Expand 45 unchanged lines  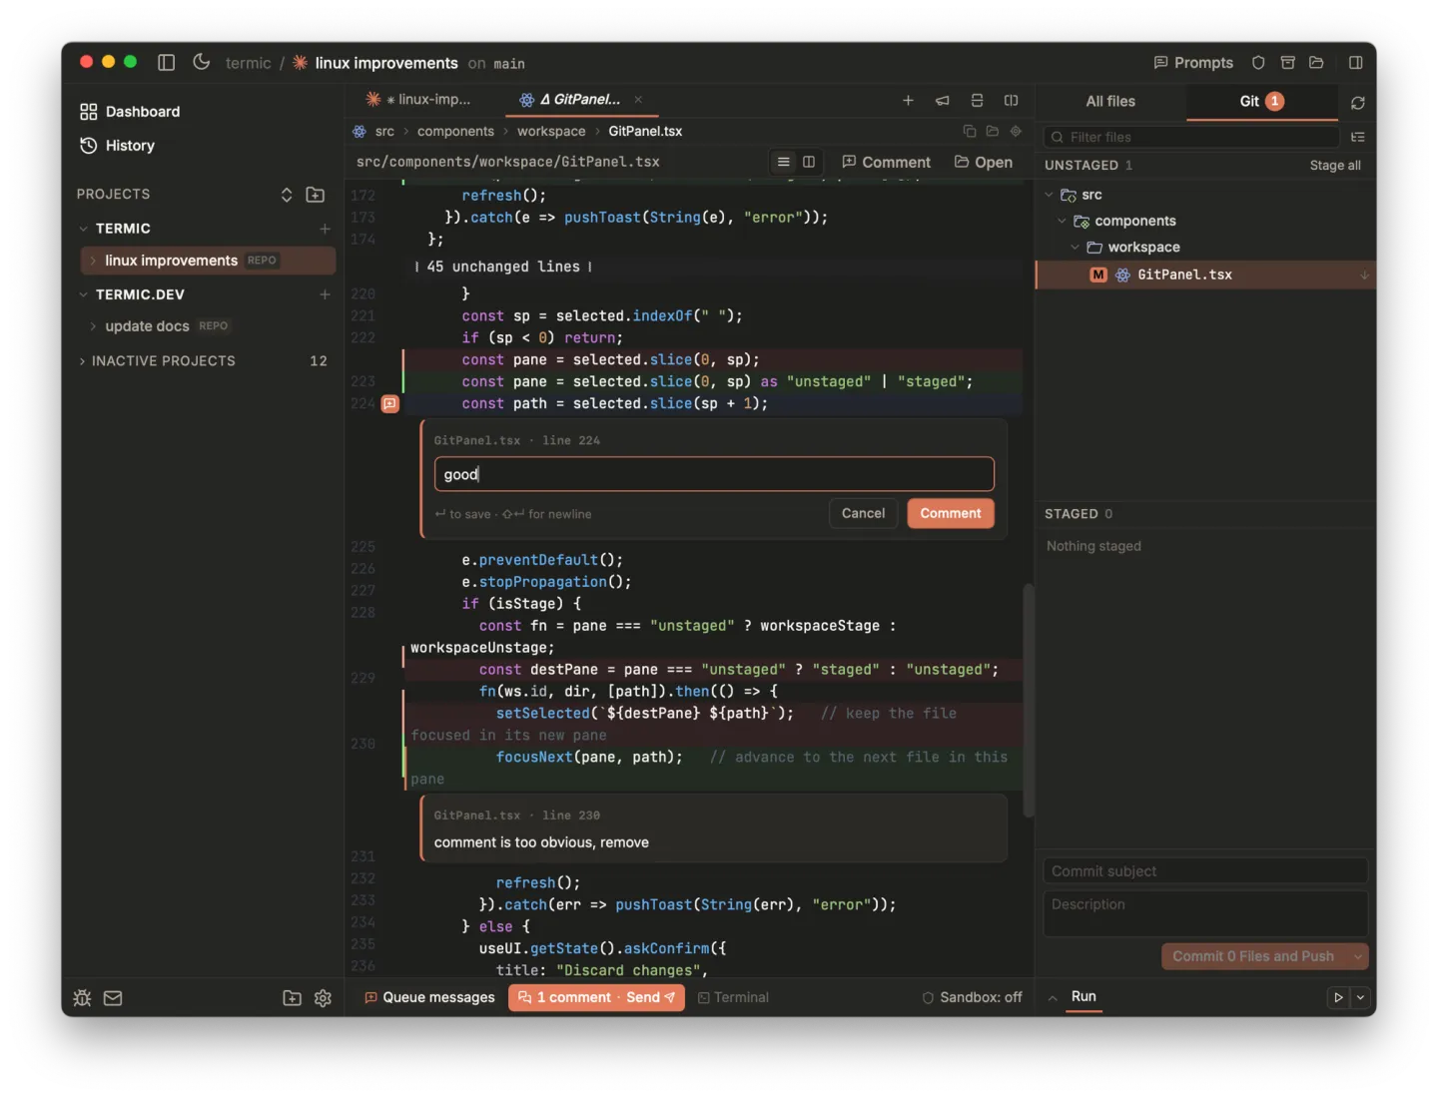(503, 267)
